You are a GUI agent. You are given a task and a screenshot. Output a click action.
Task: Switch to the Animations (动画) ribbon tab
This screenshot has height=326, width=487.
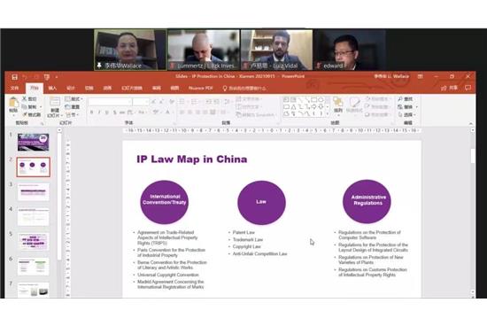[107, 89]
